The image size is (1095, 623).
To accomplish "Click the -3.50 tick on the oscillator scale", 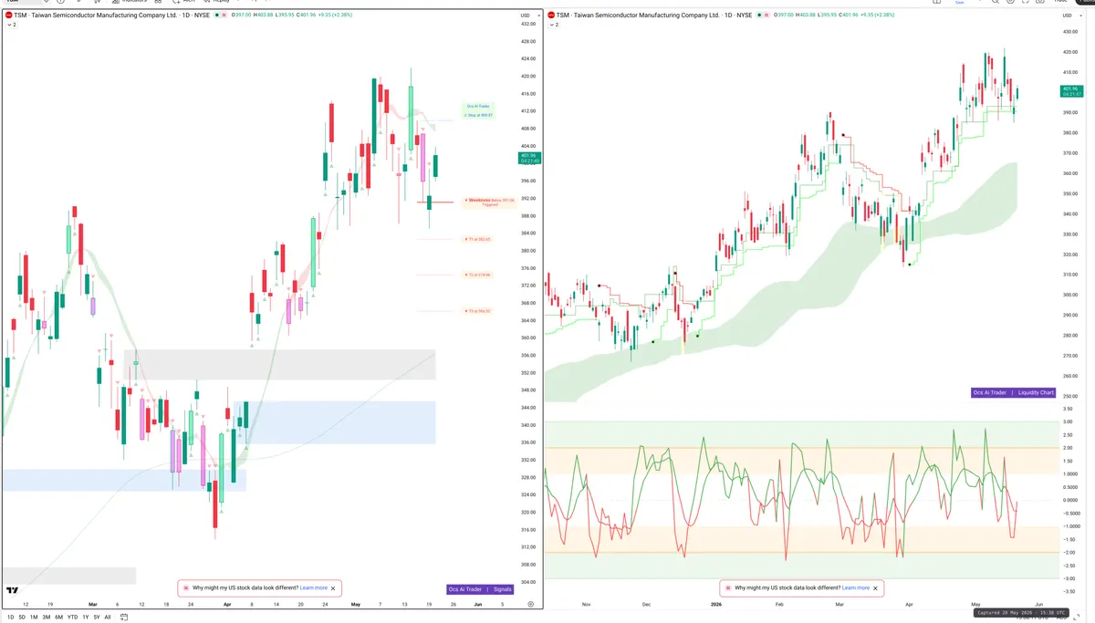I will (1068, 592).
